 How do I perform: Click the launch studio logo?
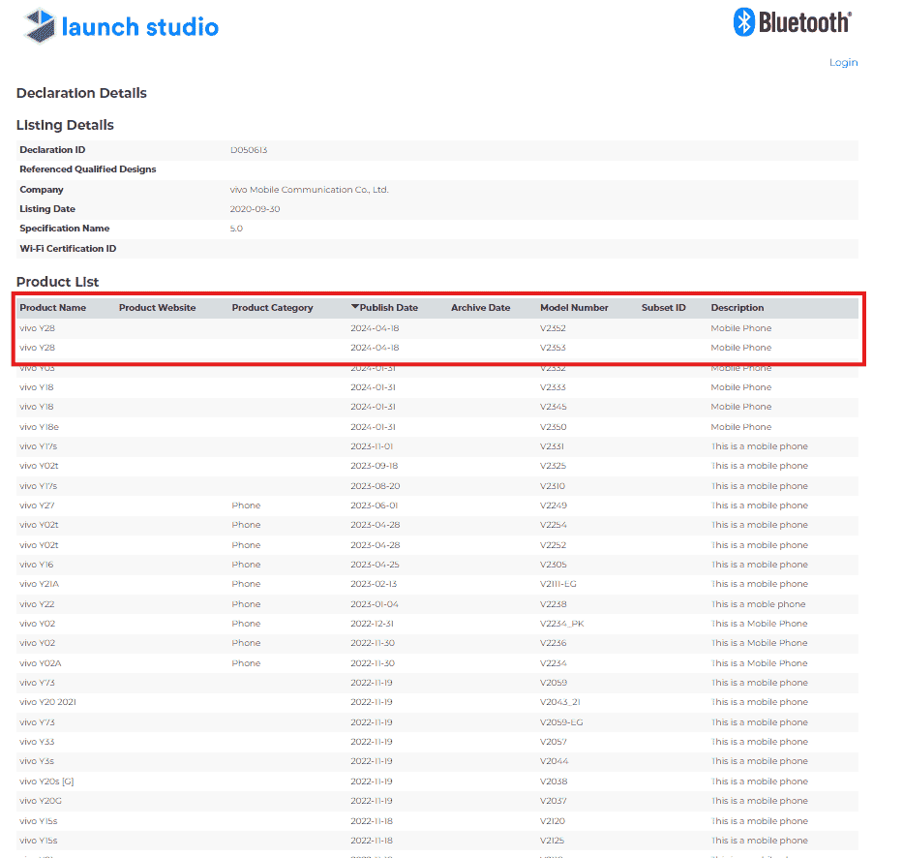[x=122, y=26]
